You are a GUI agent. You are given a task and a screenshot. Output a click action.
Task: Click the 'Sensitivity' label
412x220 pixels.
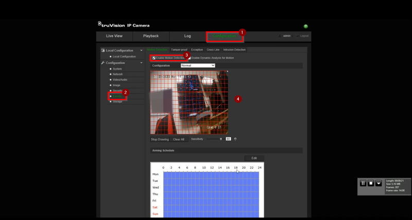click(197, 139)
